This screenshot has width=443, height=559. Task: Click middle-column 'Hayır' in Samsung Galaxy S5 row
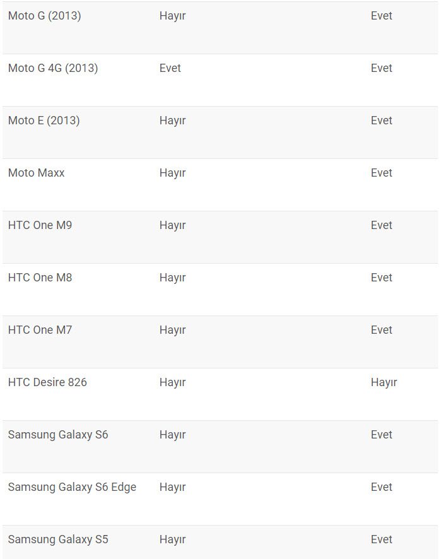pyautogui.click(x=172, y=539)
